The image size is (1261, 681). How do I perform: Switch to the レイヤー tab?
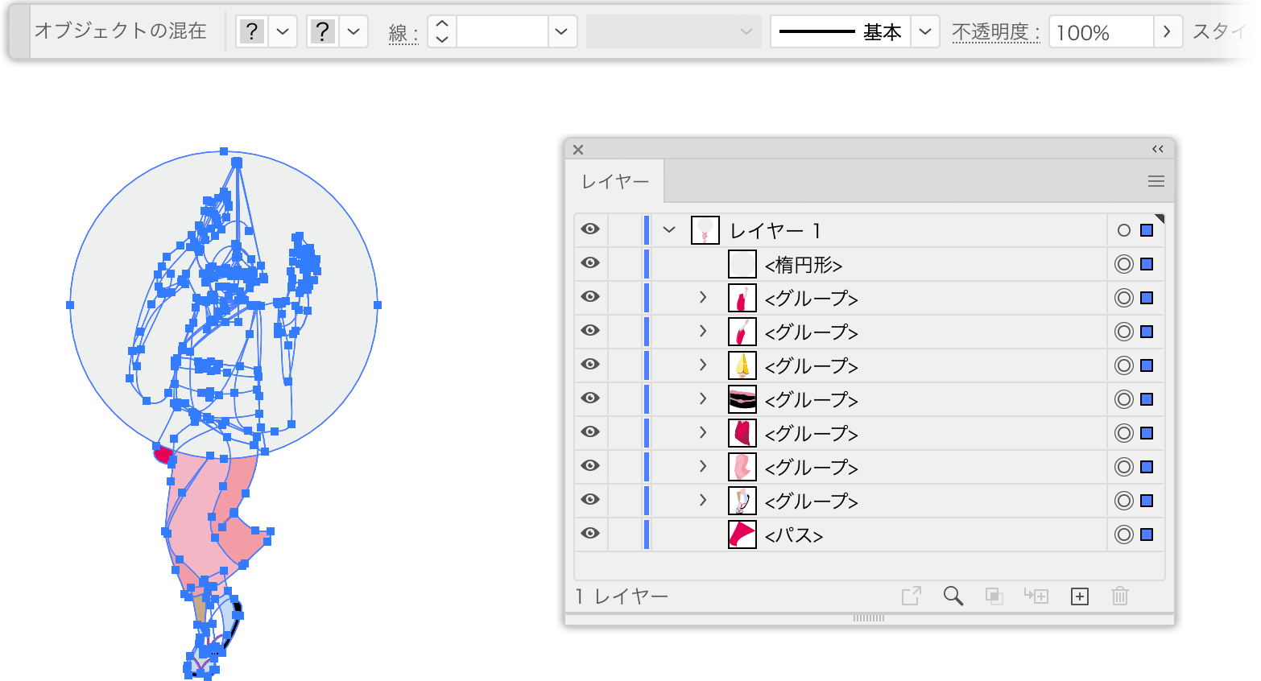(615, 181)
